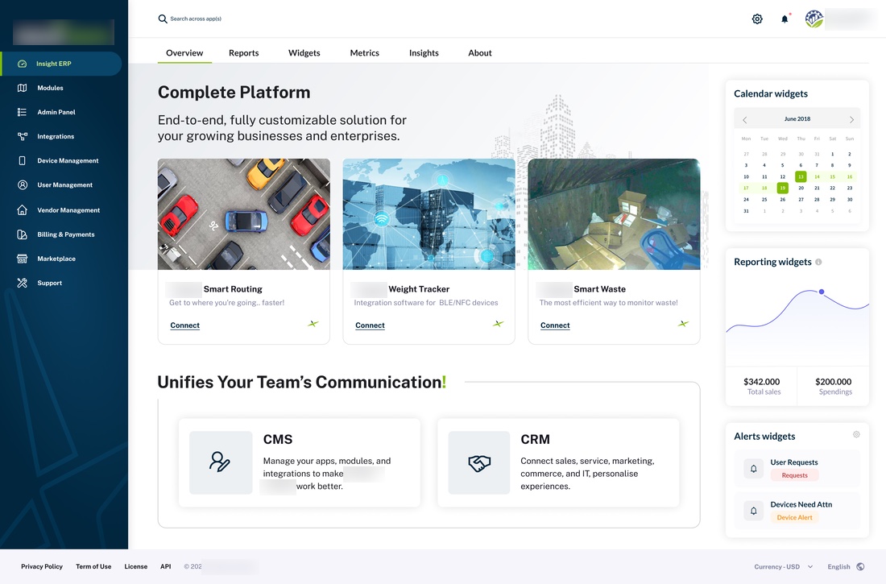
Task: Switch to the Reports tab
Action: point(243,53)
